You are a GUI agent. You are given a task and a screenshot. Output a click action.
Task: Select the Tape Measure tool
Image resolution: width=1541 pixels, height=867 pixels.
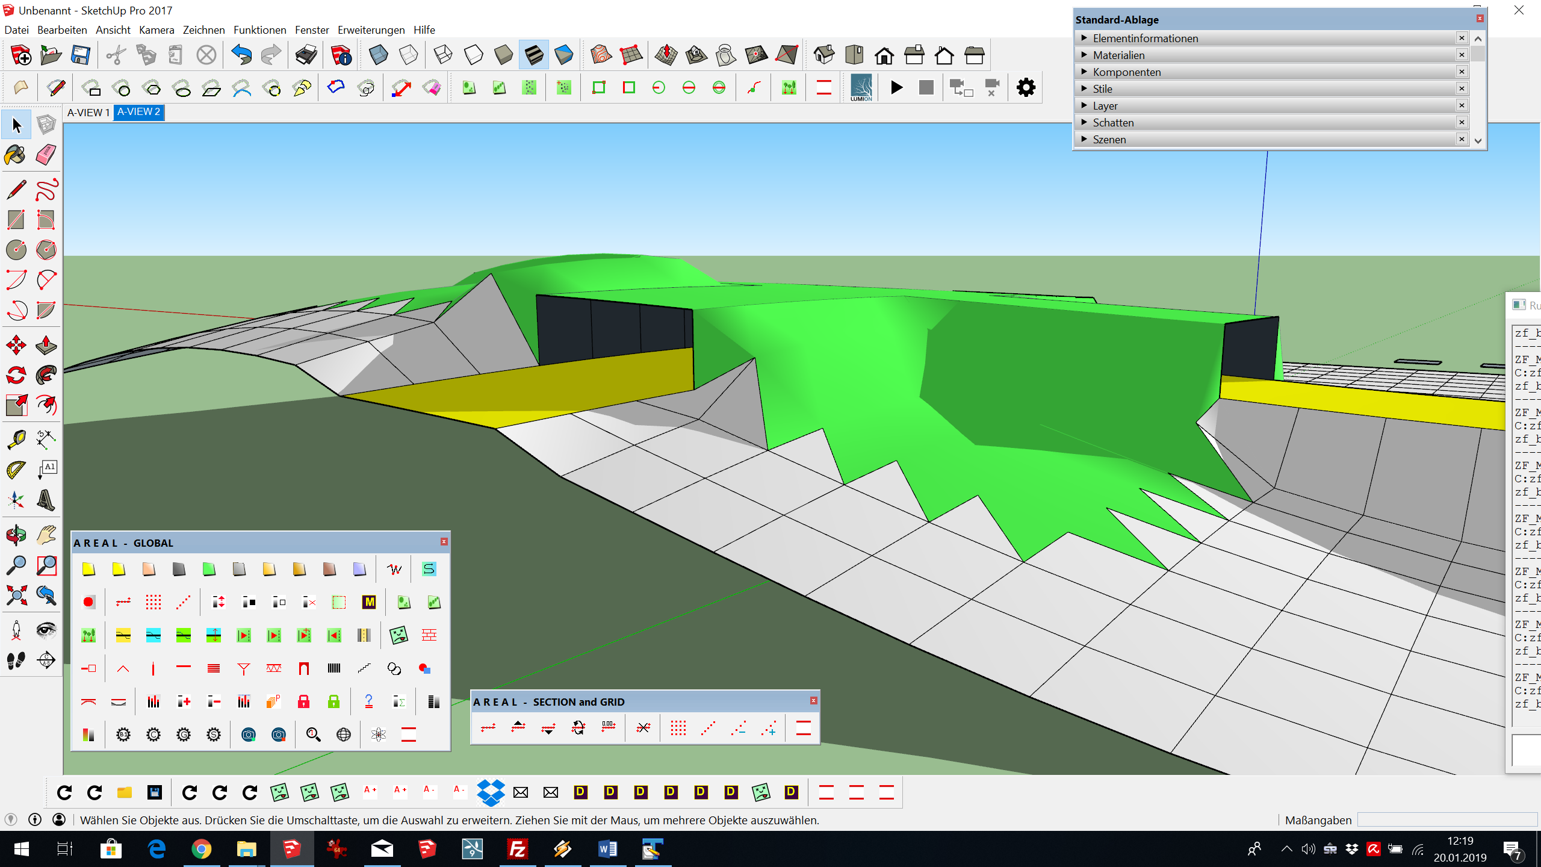[16, 439]
